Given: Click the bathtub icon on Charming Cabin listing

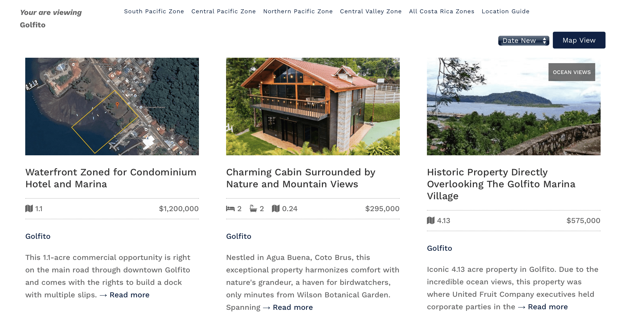Looking at the screenshot, I should (253, 208).
